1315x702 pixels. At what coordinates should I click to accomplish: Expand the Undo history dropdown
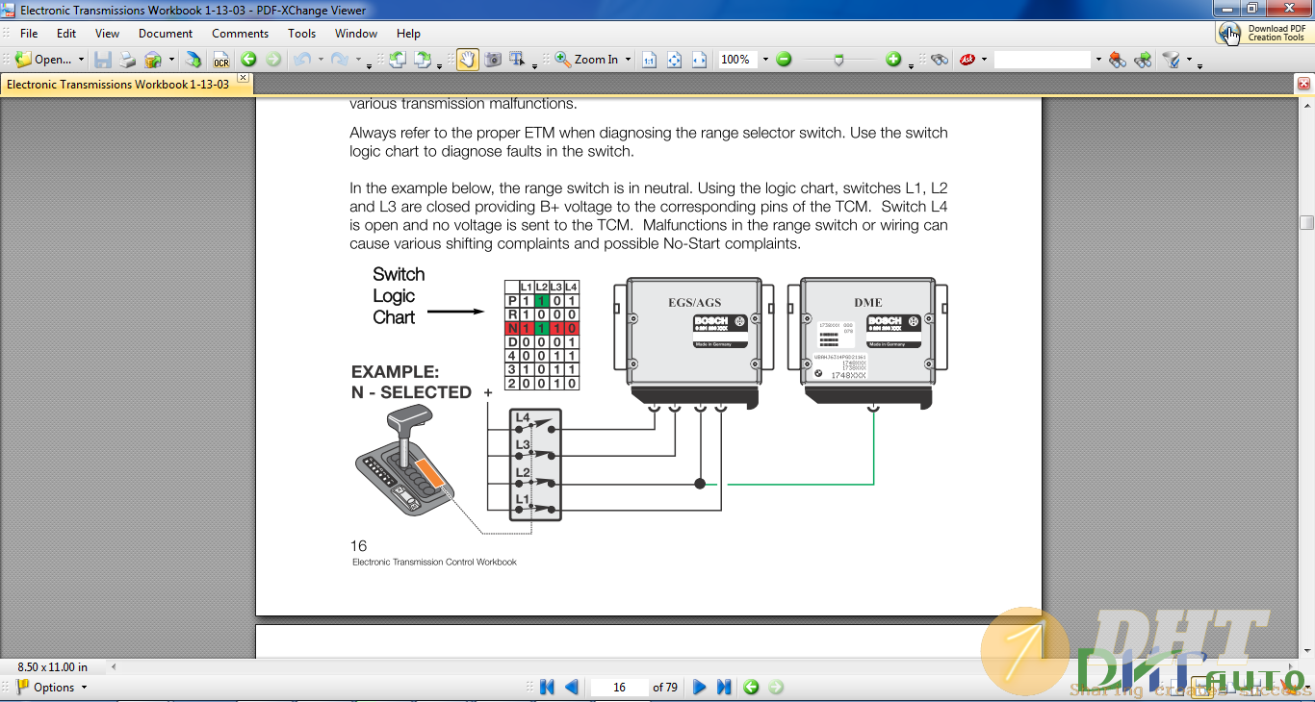(x=321, y=60)
